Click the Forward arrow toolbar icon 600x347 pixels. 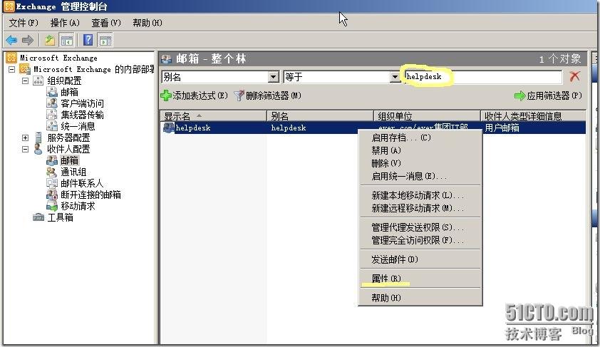pyautogui.click(x=27, y=40)
